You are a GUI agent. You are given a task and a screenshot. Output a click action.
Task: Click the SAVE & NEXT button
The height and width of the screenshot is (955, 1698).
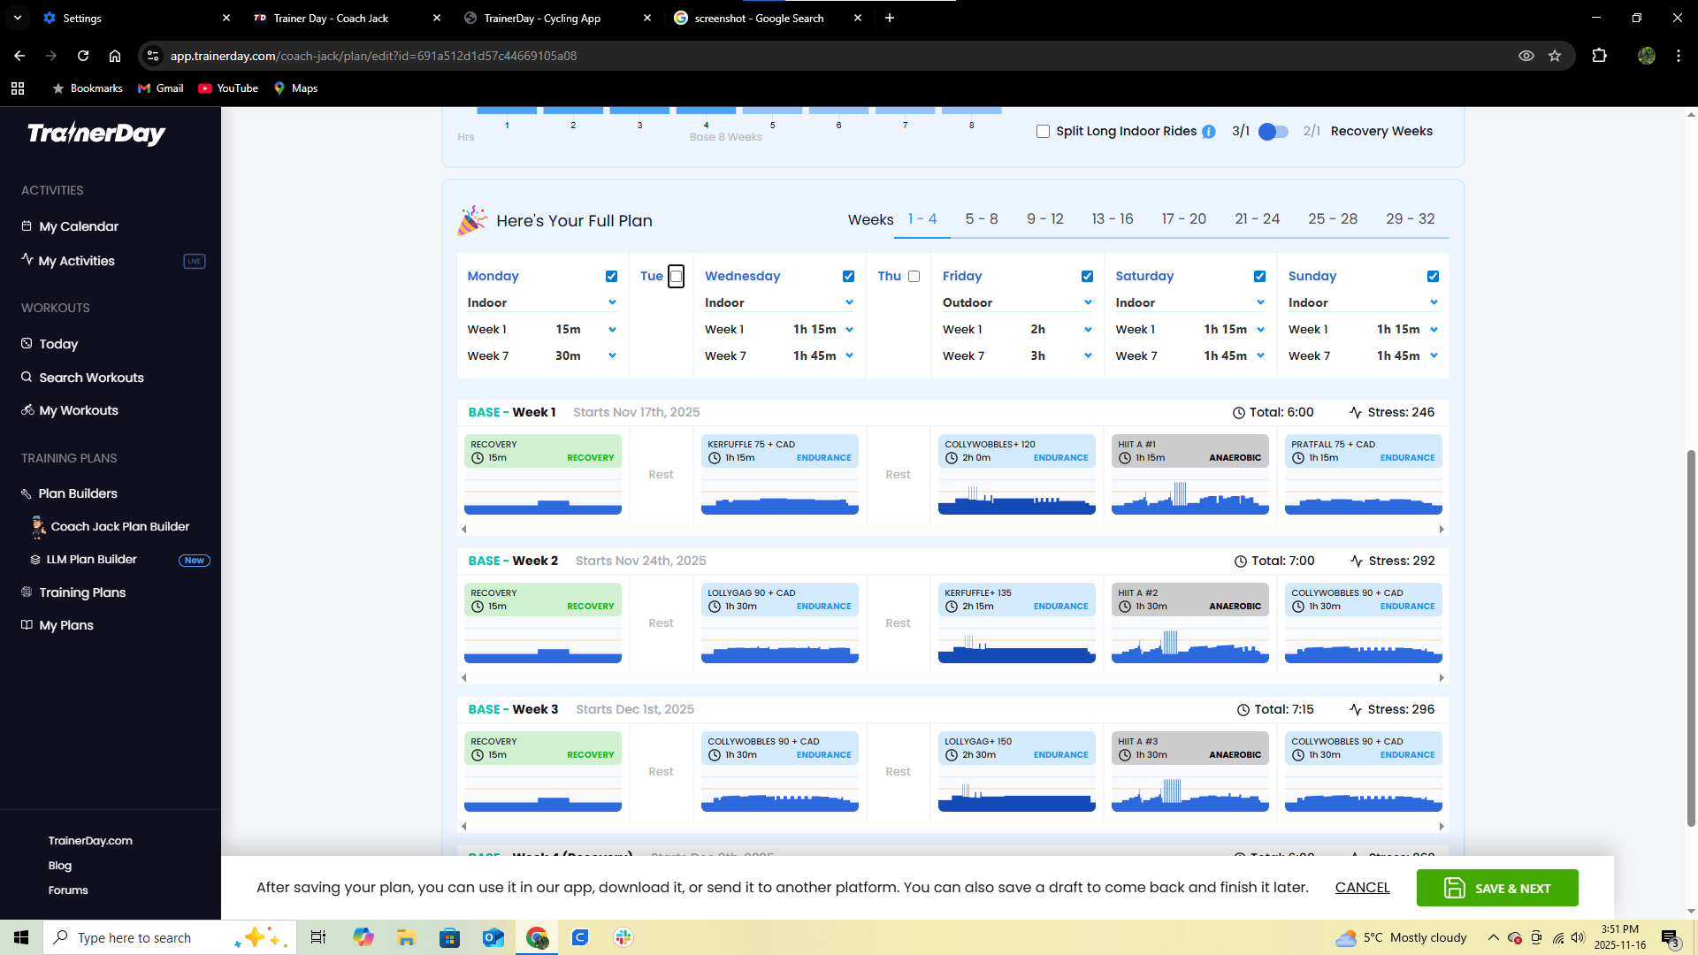coord(1496,888)
